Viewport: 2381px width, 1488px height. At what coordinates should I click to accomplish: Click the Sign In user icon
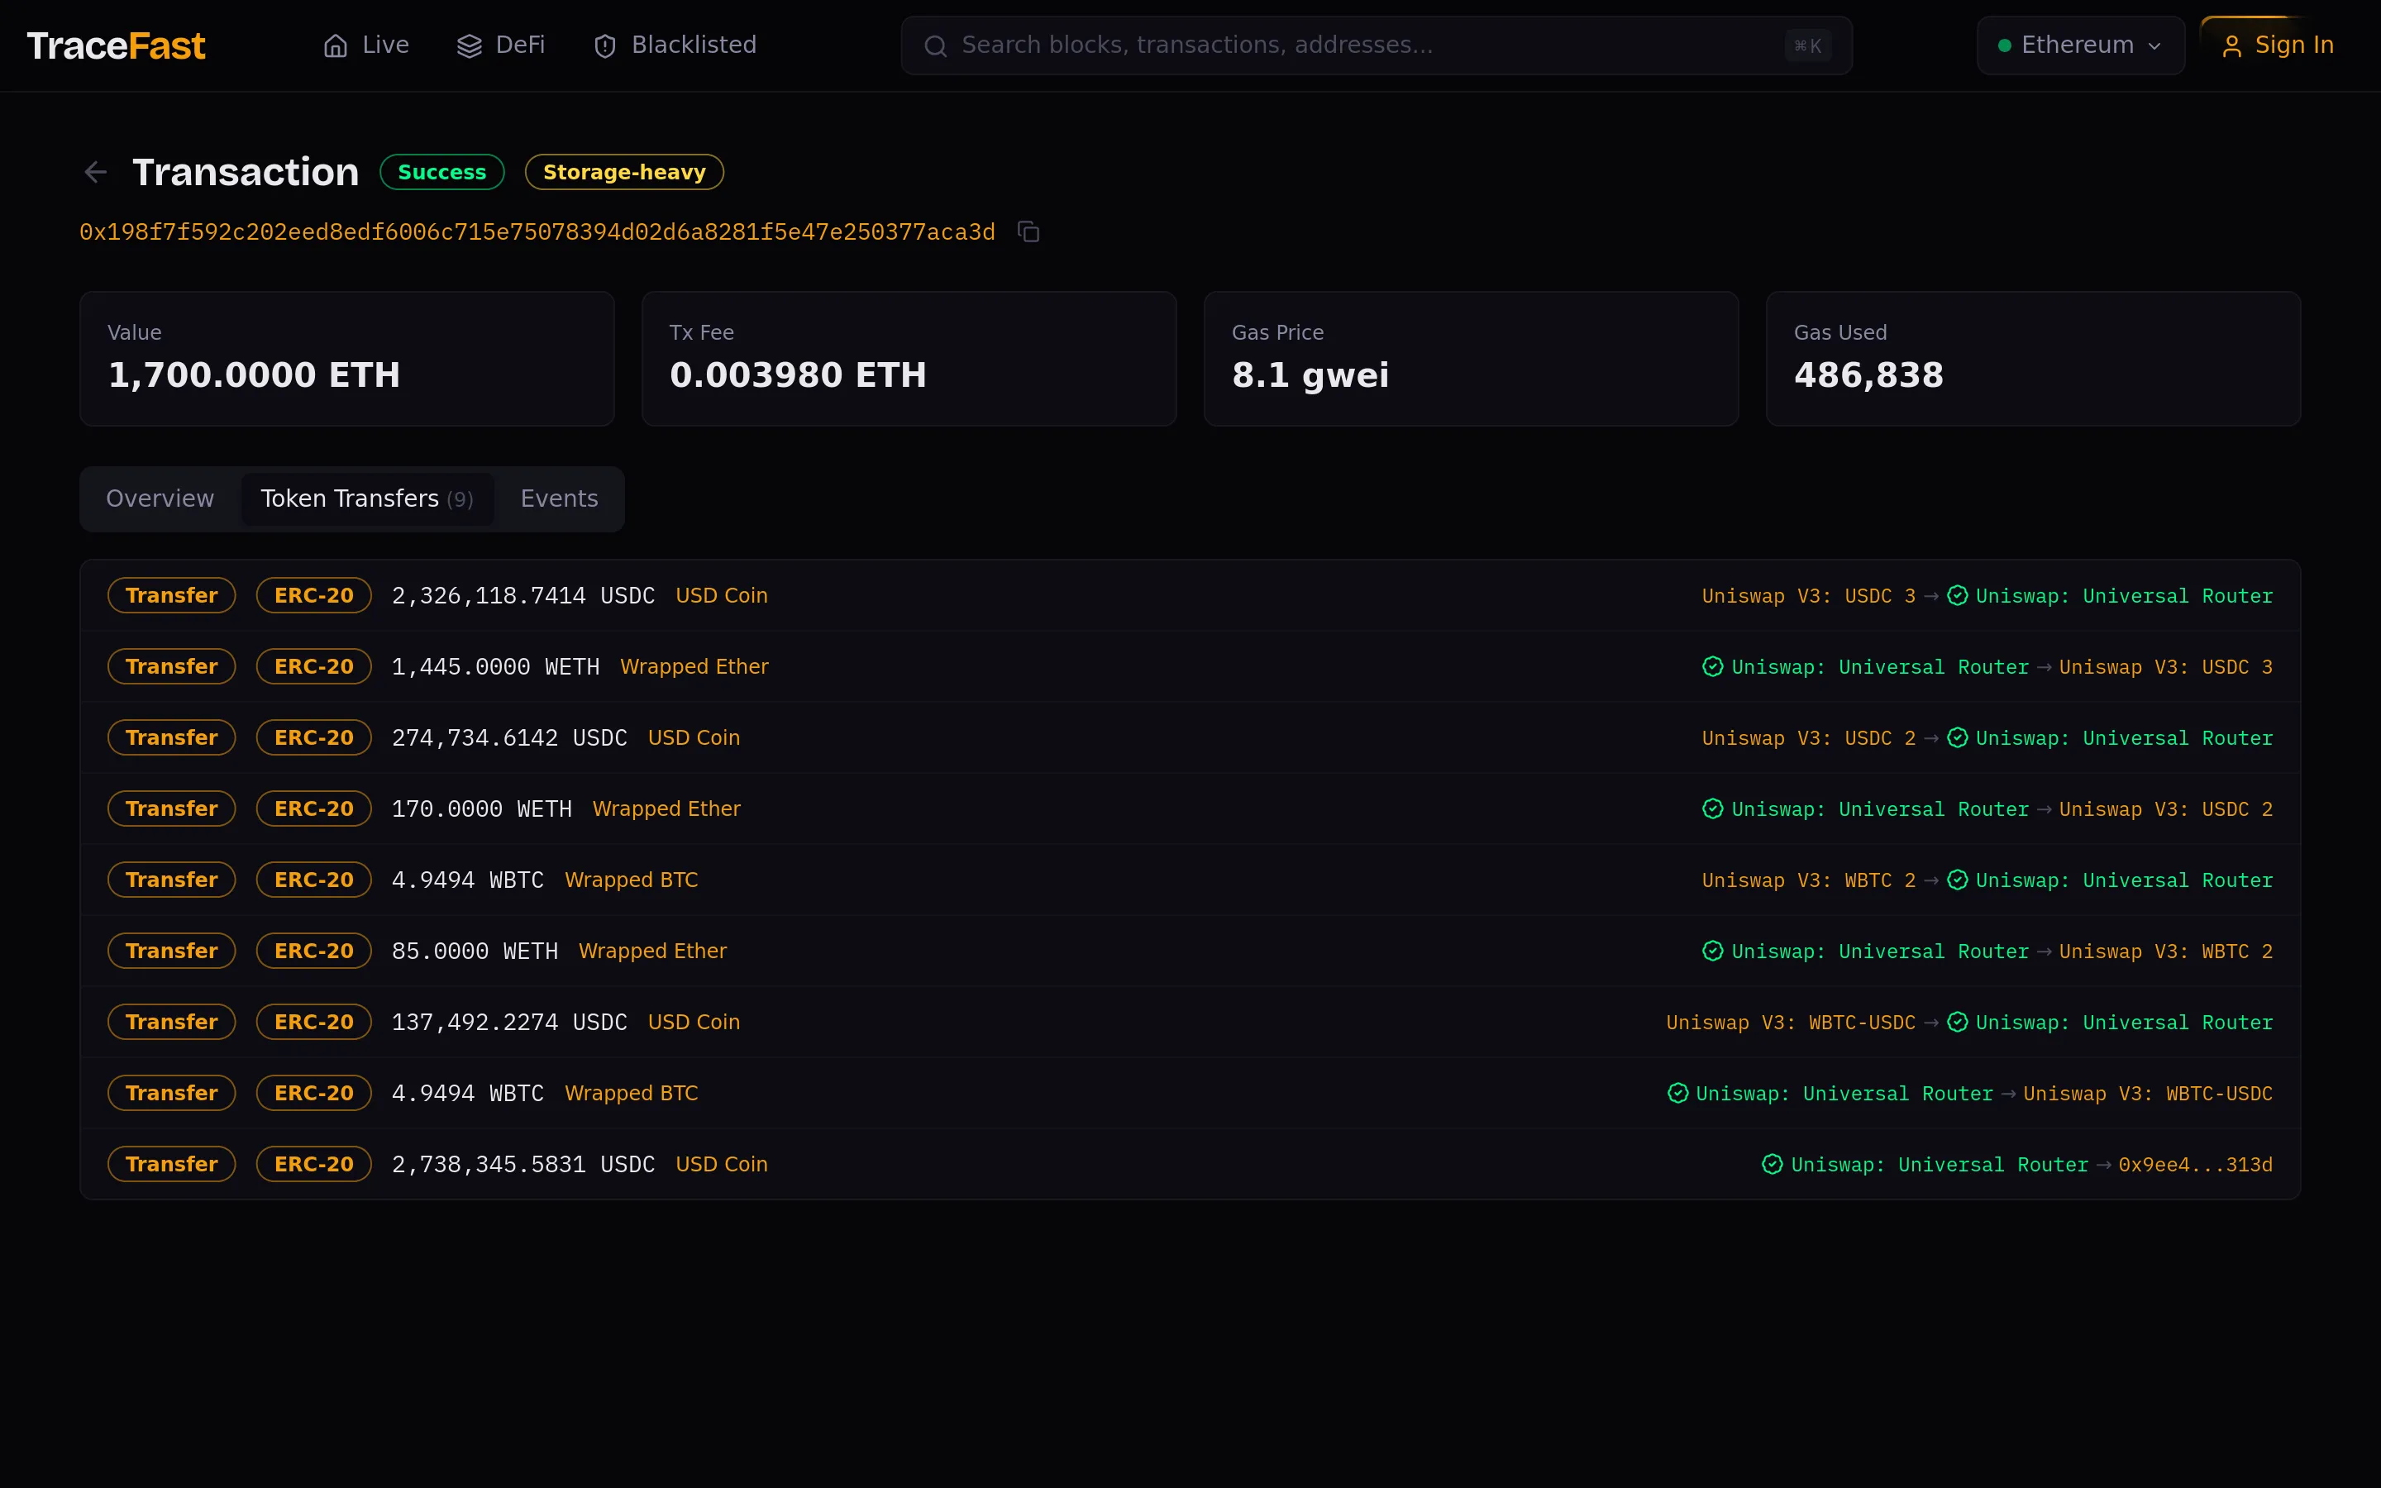click(x=2231, y=46)
